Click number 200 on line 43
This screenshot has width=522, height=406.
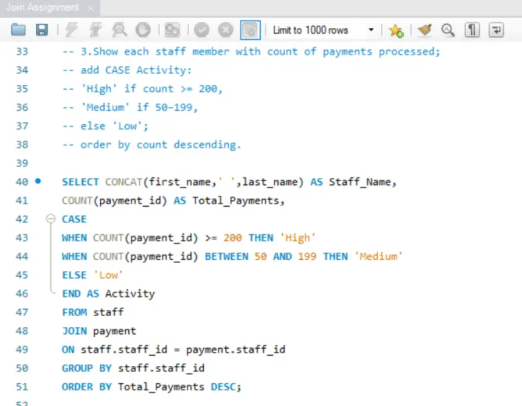click(232, 238)
